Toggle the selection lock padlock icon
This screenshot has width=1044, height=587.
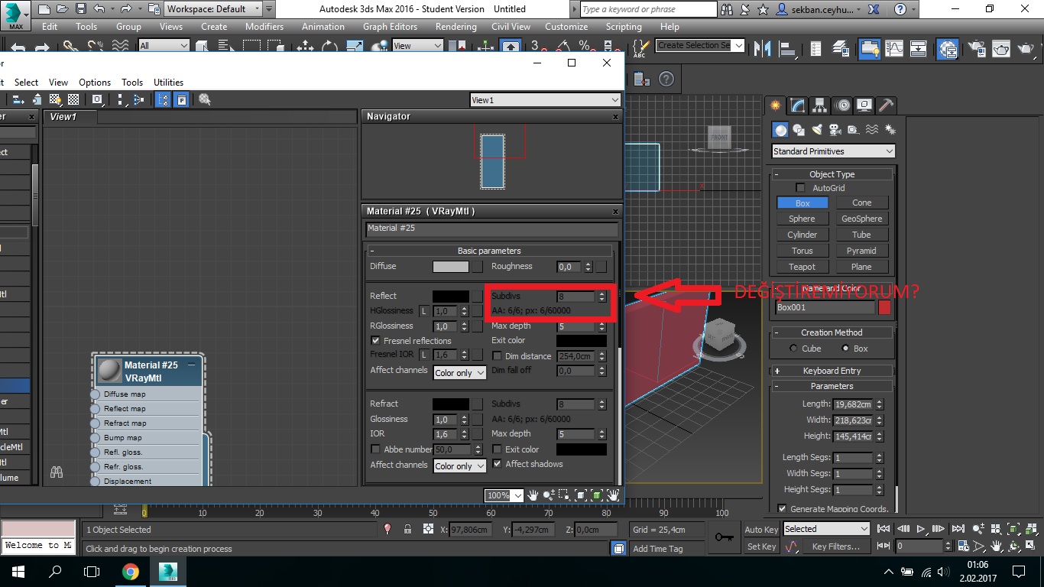point(407,529)
